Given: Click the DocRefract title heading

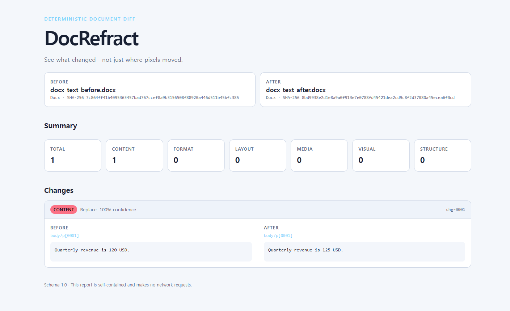Looking at the screenshot, I should tap(91, 38).
